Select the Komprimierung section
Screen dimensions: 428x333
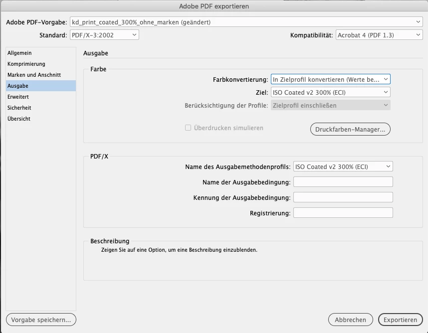(x=41, y=64)
